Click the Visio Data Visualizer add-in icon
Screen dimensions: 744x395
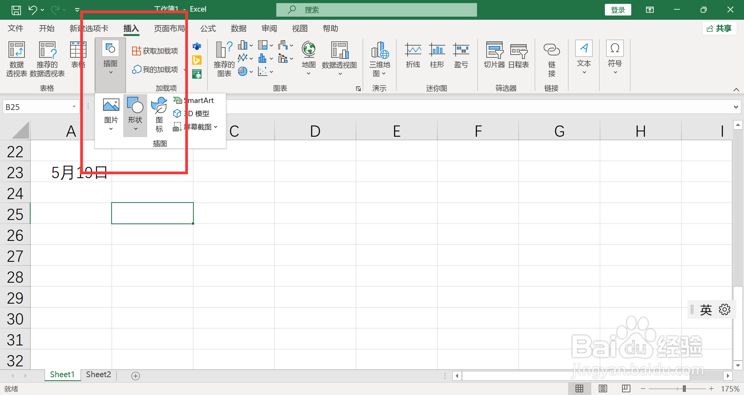pyautogui.click(x=197, y=46)
